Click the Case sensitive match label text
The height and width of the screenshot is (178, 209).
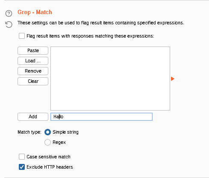tap(48, 157)
